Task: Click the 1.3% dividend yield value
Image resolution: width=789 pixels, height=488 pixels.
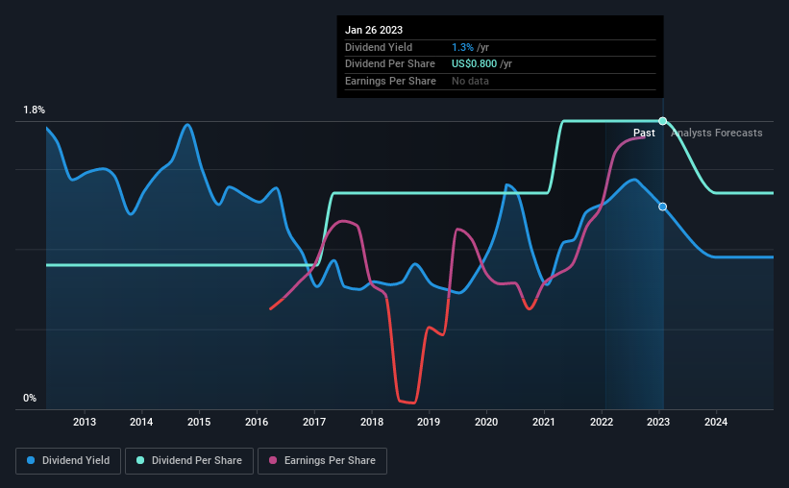Action: 462,47
